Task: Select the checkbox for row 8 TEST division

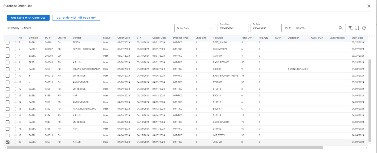Action: point(7,62)
